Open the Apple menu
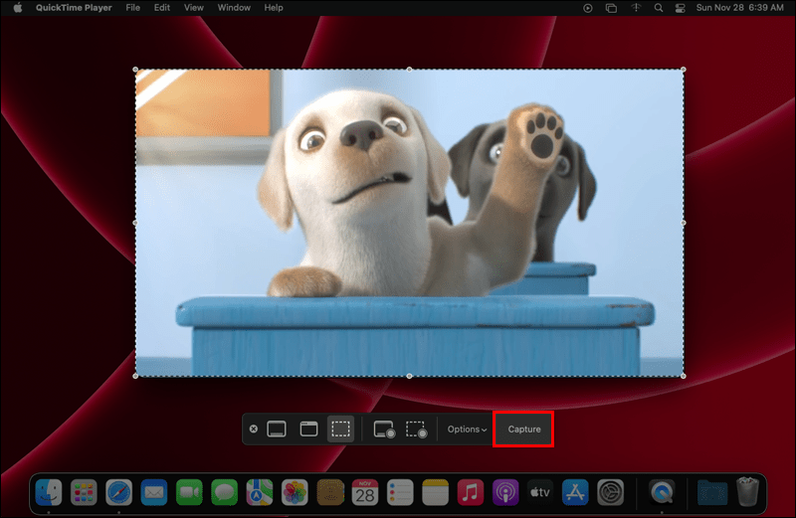This screenshot has height=518, width=796. coord(18,8)
